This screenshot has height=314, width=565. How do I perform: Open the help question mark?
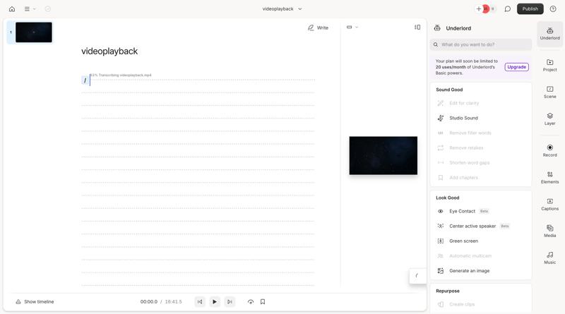(553, 9)
